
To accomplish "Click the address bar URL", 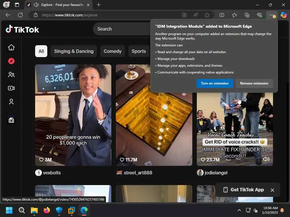I will click(x=70, y=15).
